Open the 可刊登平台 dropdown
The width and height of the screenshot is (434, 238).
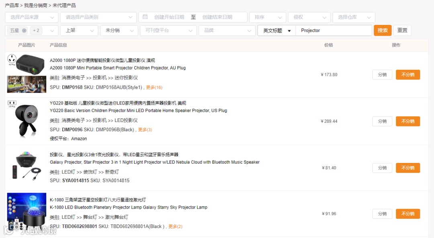pyautogui.click(x=168, y=31)
